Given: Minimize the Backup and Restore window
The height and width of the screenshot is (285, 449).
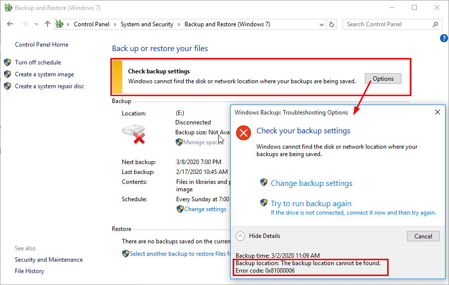Looking at the screenshot, I should pos(392,8).
